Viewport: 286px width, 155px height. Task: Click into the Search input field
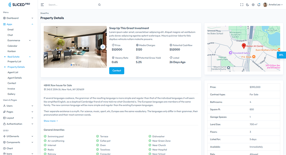[x=71, y=5]
